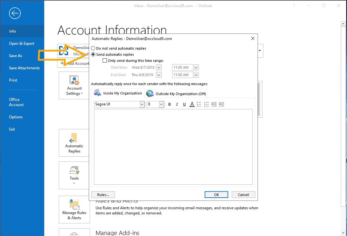Open Automatic Replies tile
Screen dimensions: 347x236
[x=74, y=143]
